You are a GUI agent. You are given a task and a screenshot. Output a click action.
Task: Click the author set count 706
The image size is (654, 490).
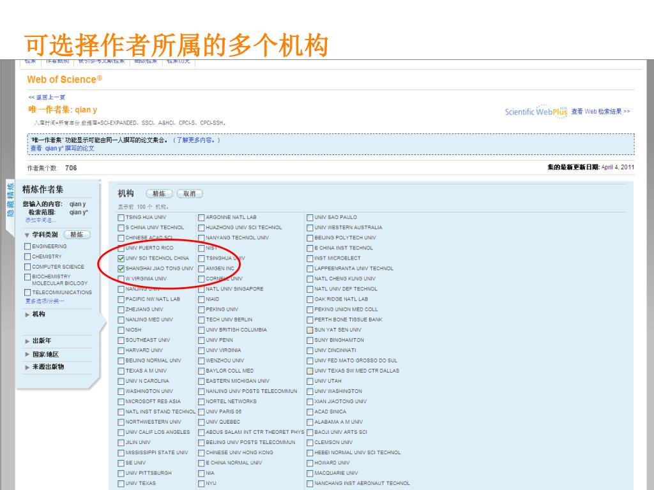[71, 168]
